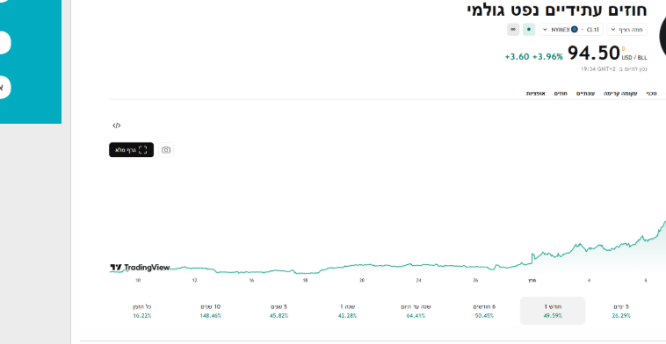Choose year-to-date range 64.41%
The image size is (666, 344).
pyautogui.click(x=416, y=311)
